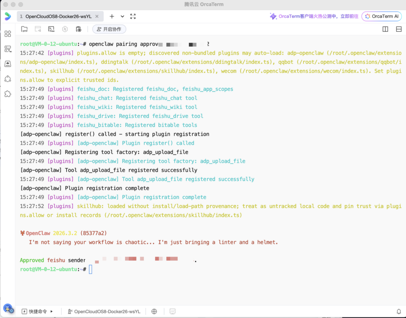
Task: Open the four-squares dashboard icon in sidebar
Action: point(8,34)
